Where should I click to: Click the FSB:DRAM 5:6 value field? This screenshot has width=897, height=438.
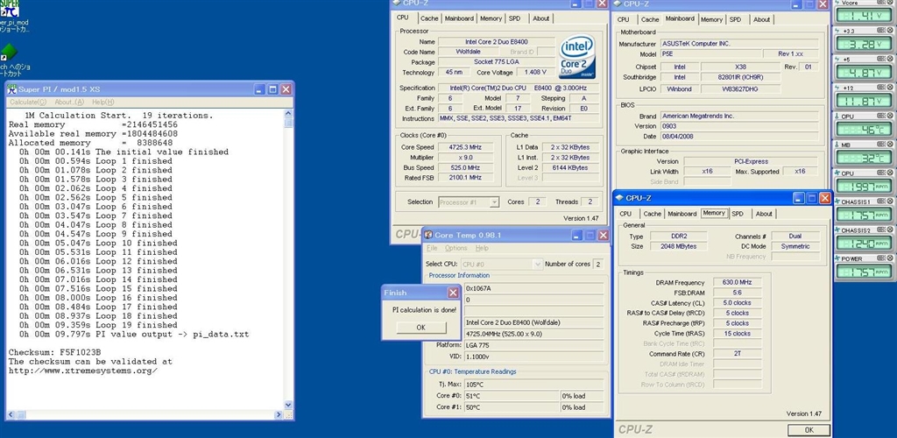(x=737, y=293)
